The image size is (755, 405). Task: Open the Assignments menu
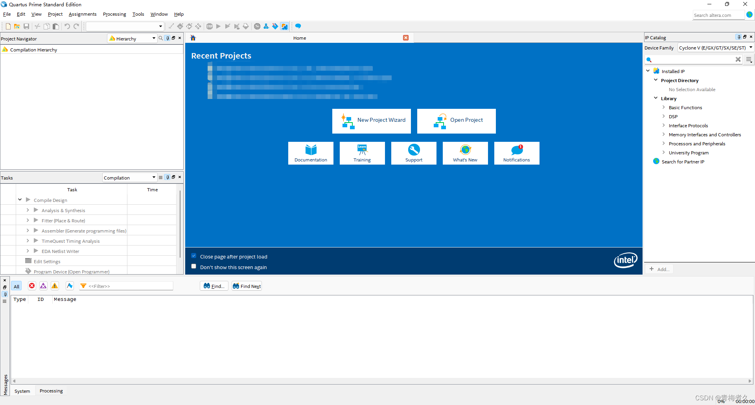click(x=83, y=14)
